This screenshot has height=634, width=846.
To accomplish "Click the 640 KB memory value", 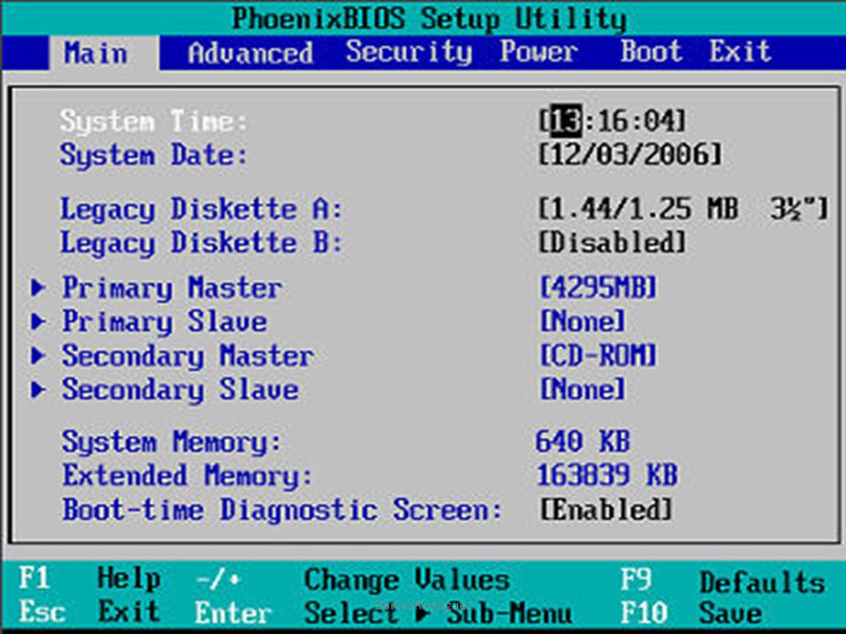I will (583, 441).
